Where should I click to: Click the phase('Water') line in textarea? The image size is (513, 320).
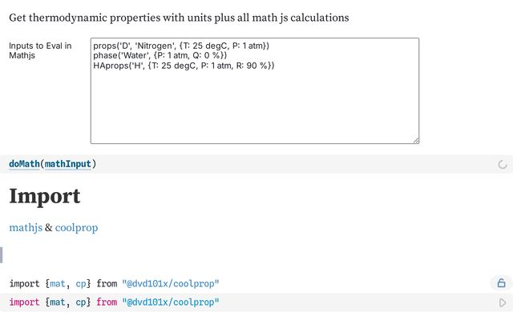(160, 56)
